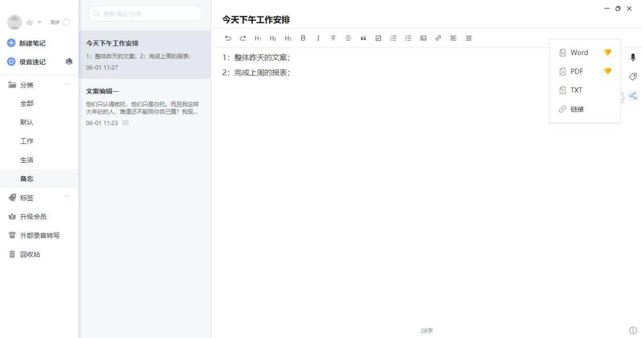Export the note as PDF
Viewport: 642px width, 338px height.
[577, 71]
